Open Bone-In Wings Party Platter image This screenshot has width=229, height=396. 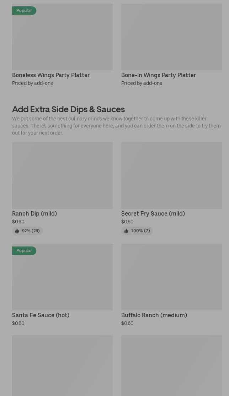171,37
